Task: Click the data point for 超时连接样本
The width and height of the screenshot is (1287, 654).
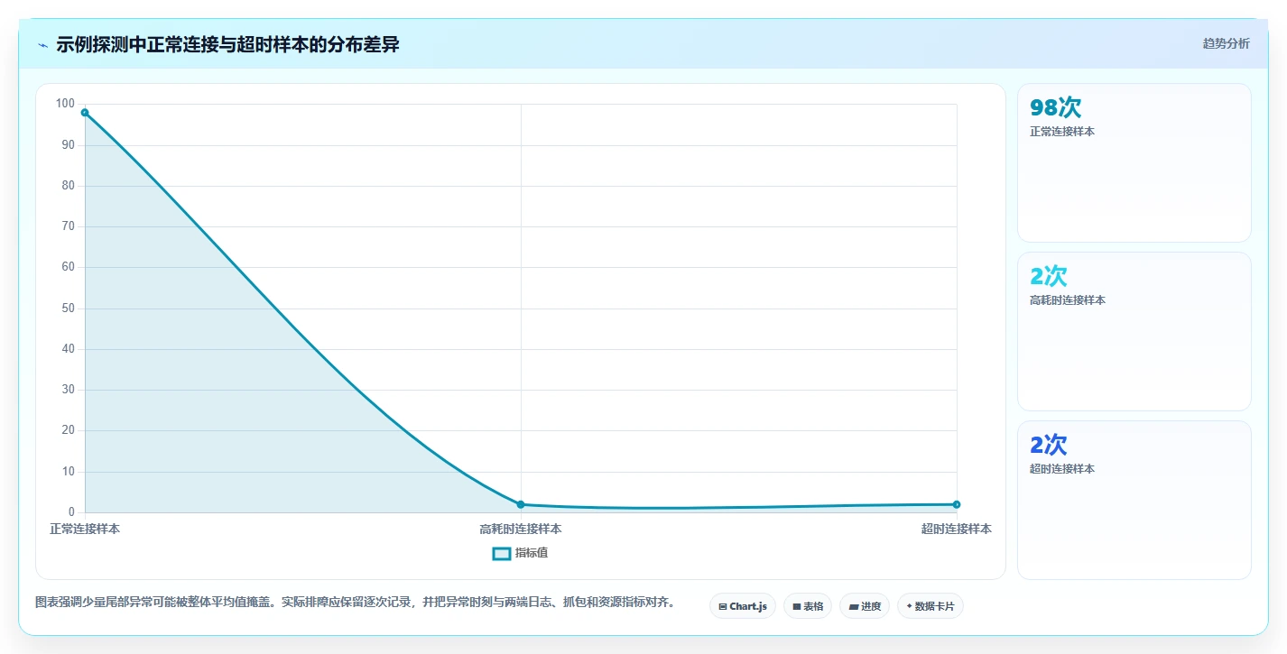Action: pyautogui.click(x=957, y=504)
